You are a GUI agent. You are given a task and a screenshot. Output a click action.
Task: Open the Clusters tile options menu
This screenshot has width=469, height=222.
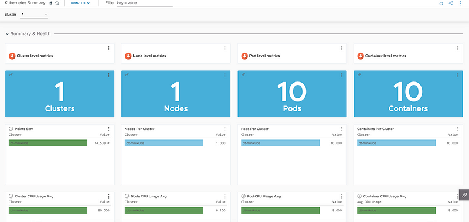109,76
